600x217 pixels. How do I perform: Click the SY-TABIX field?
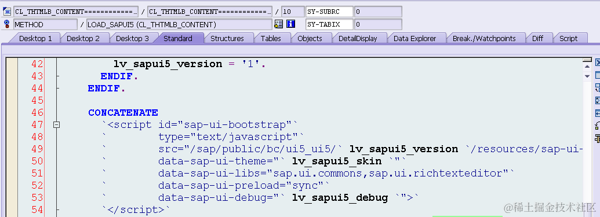329,24
